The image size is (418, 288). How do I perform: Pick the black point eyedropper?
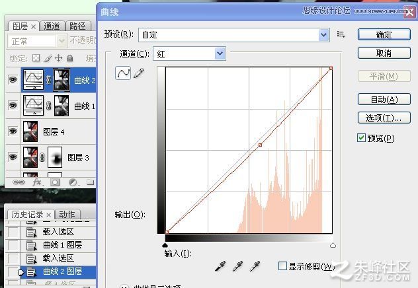coord(220,266)
